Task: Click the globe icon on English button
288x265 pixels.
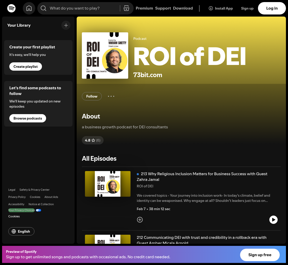Action: coord(14,231)
